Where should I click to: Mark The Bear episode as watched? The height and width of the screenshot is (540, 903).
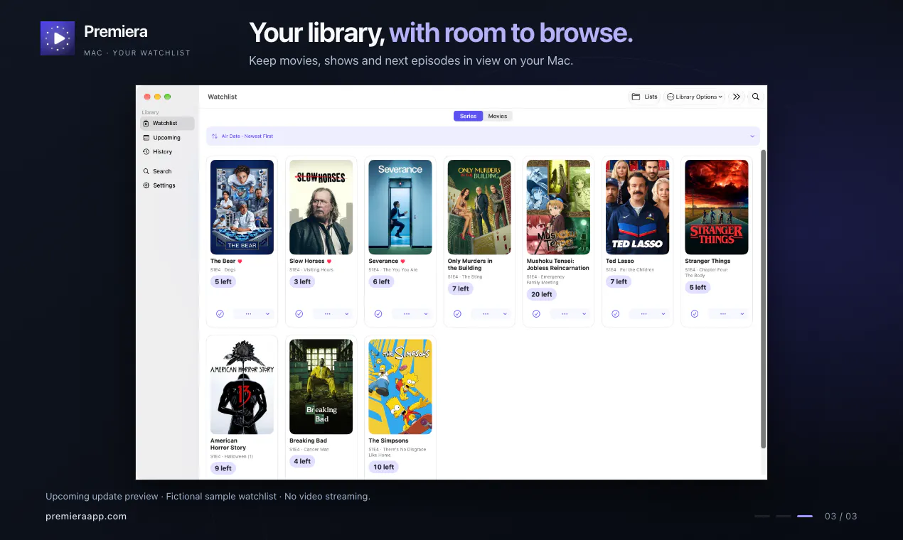click(220, 313)
